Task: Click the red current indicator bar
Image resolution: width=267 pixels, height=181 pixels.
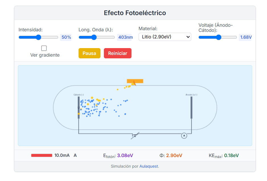Action: [x=42, y=155]
